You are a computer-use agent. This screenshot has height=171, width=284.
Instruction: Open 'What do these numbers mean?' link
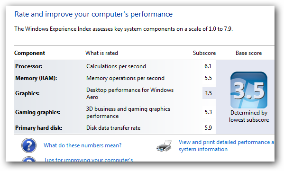82,145
